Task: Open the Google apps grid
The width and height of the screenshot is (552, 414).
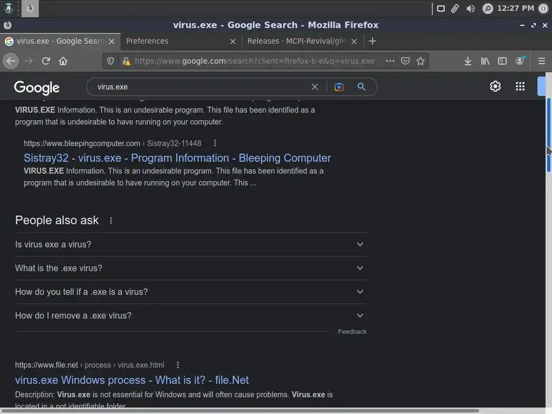Action: [520, 86]
